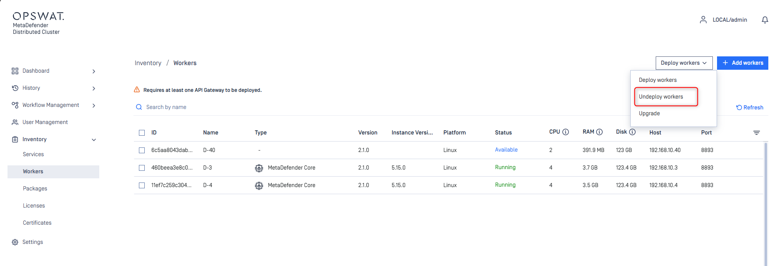Select Deploy workers from dropdown menu
The height and width of the screenshot is (266, 775).
pyautogui.click(x=658, y=80)
